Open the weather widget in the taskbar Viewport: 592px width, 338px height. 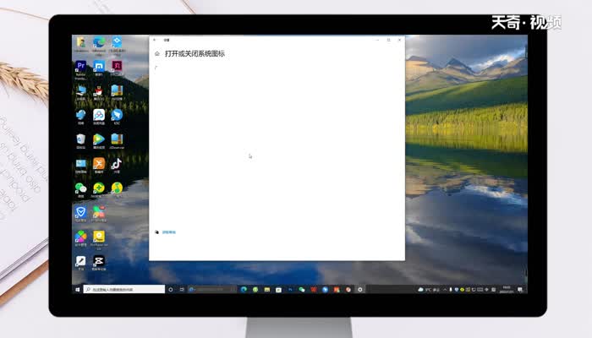click(x=429, y=289)
